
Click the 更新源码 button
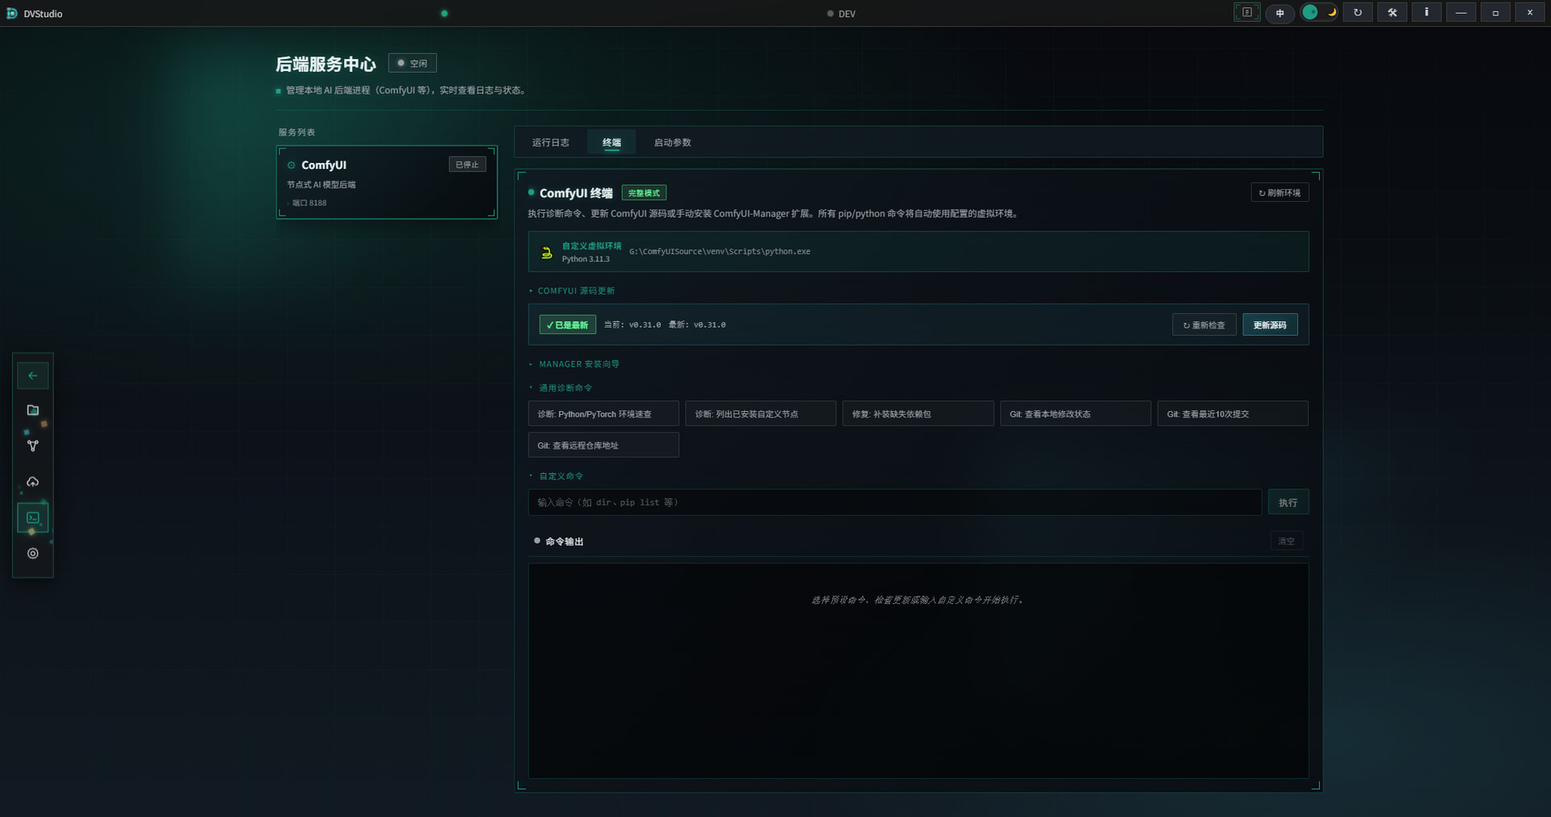[x=1270, y=325]
